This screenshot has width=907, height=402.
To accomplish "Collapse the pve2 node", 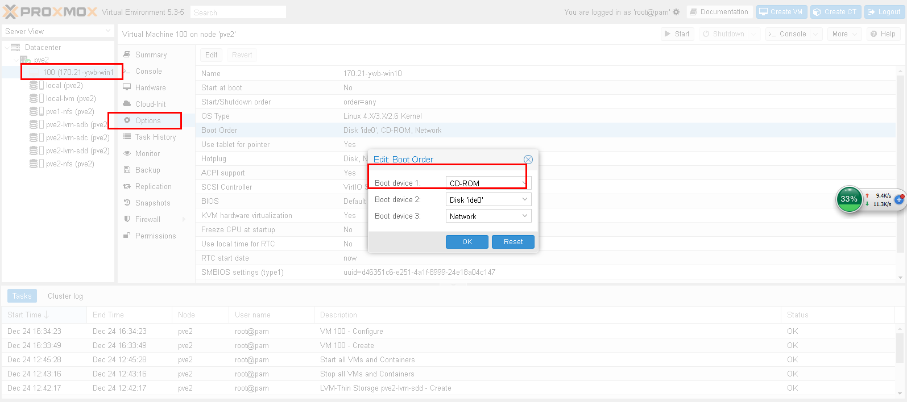I will [x=15, y=60].
